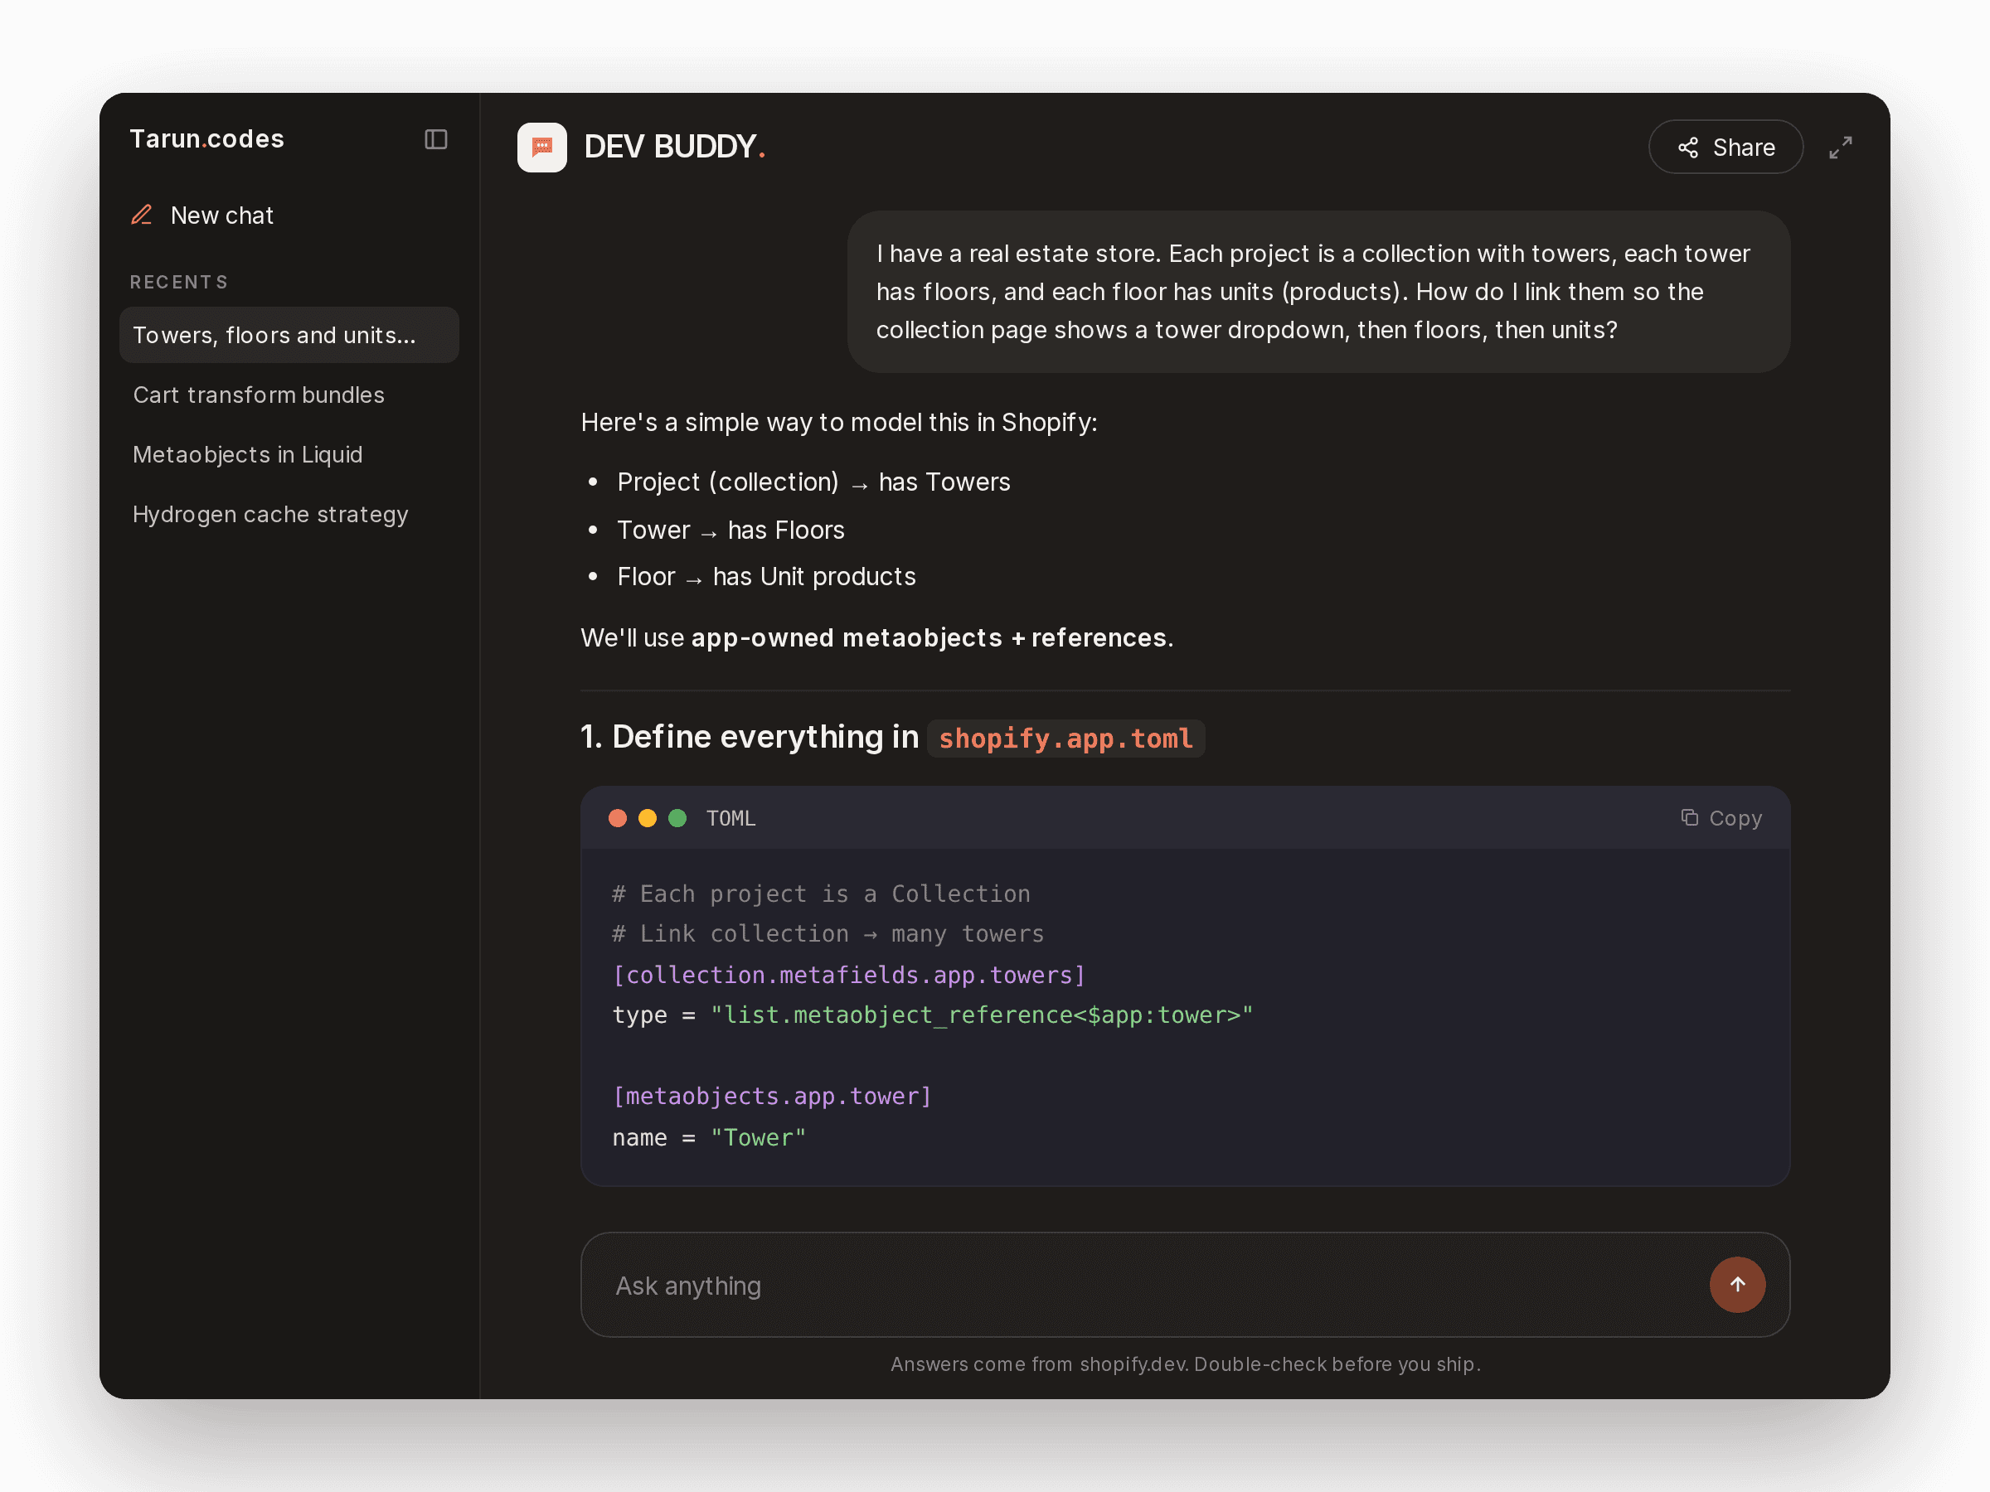Click 'Project (collection) → has Towers' bullet

(x=813, y=482)
